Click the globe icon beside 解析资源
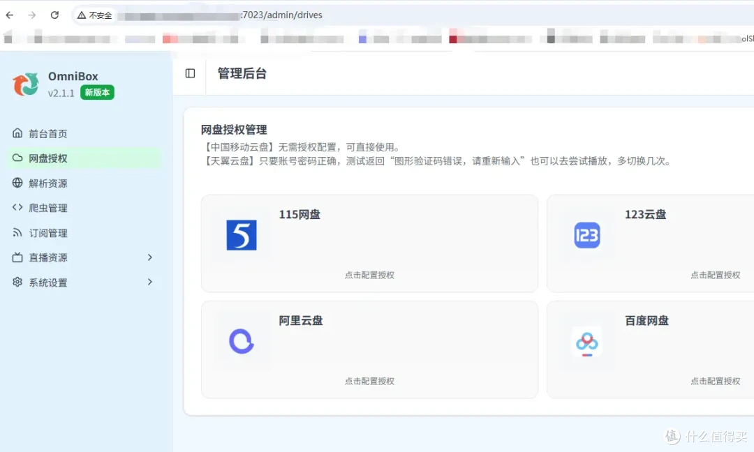 [17, 183]
